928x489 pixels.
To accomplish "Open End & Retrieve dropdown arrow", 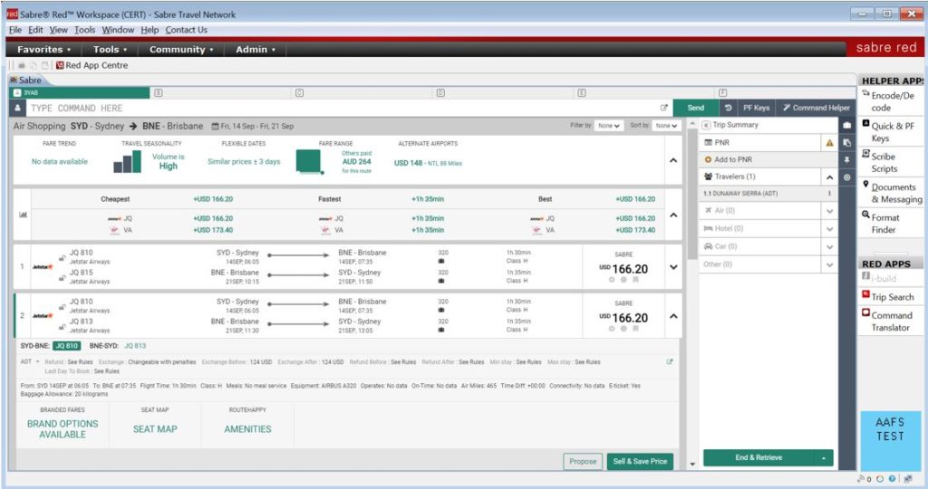I will pos(824,458).
